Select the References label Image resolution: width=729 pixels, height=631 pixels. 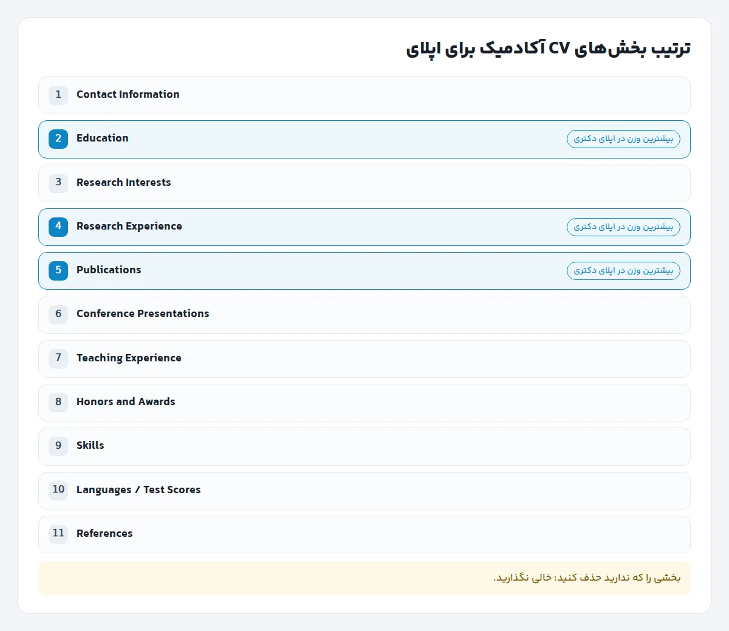(104, 533)
